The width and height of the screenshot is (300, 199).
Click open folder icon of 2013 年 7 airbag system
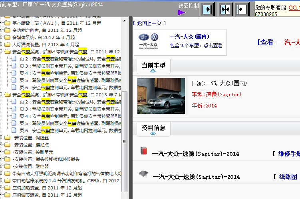coord(7,95)
